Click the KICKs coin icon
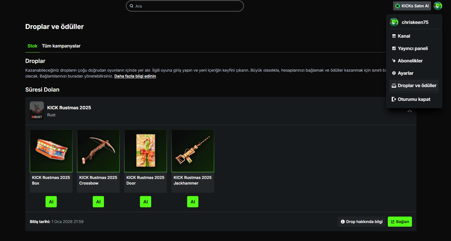The width and height of the screenshot is (451, 241). click(398, 6)
